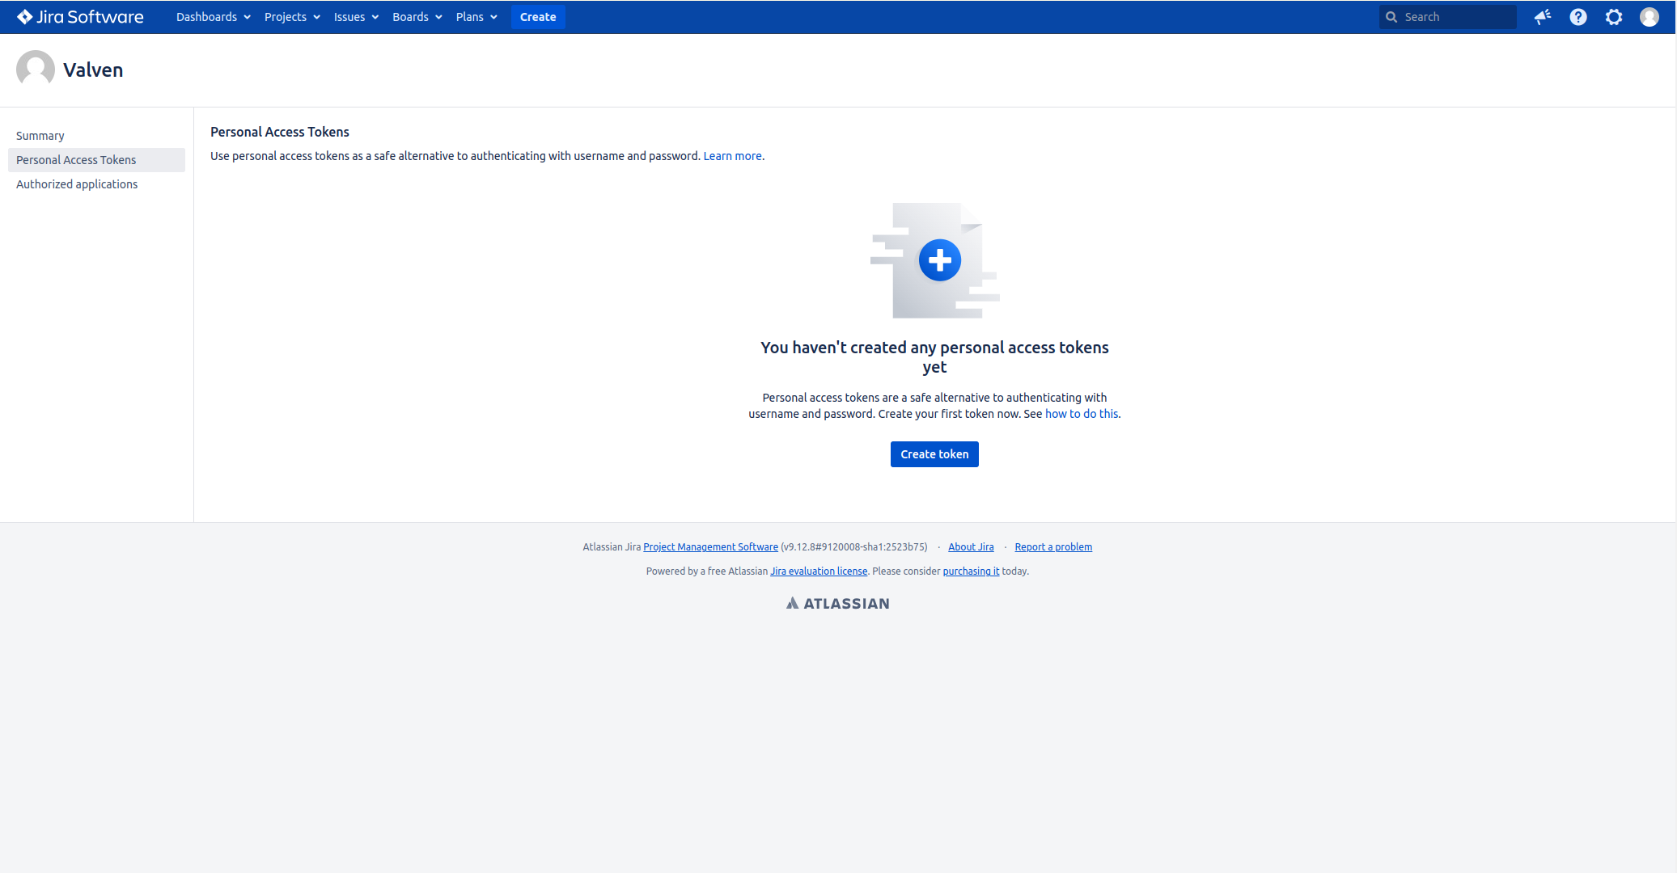Image resolution: width=1677 pixels, height=873 pixels.
Task: Expand the Dashboards dropdown menu
Action: point(214,17)
